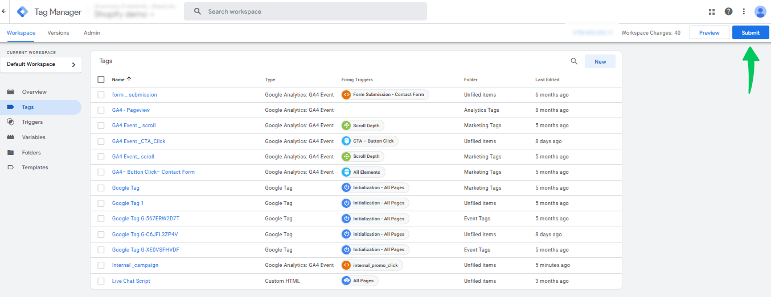Click the Overview sidebar icon

tap(10, 92)
